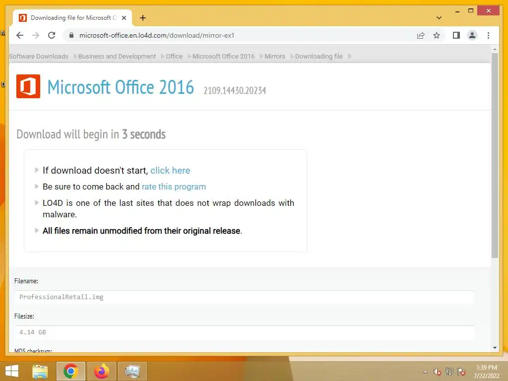
Task: Open the Windows Start button
Action: click(x=12, y=371)
